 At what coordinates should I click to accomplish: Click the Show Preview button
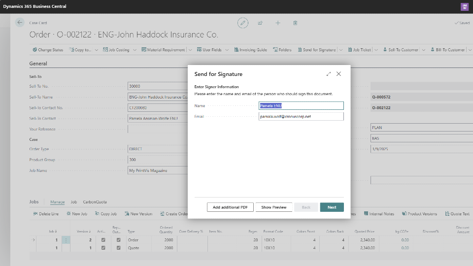(x=273, y=207)
